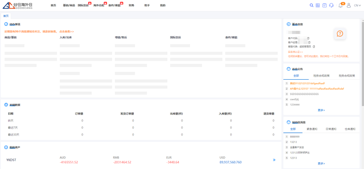
Task: Select 全部 tab in 平台公告 panel
Action: pos(296,76)
